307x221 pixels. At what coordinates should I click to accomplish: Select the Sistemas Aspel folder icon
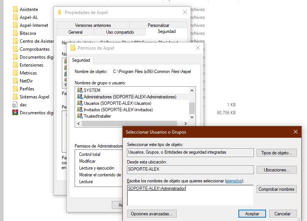[x=15, y=97]
